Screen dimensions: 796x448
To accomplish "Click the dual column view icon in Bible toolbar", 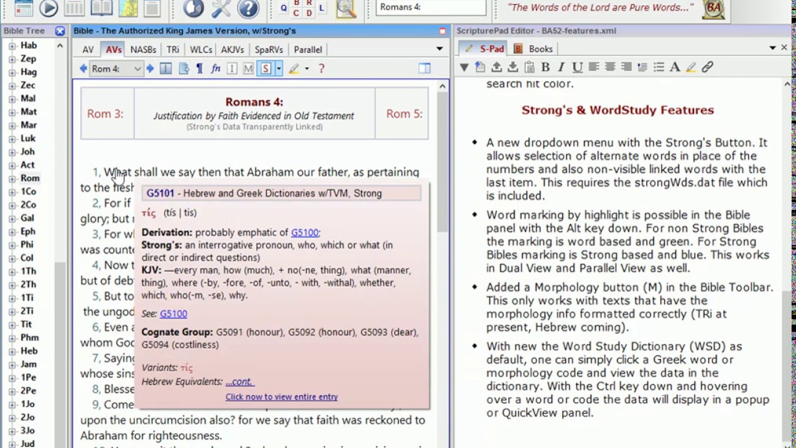I will click(x=166, y=68).
